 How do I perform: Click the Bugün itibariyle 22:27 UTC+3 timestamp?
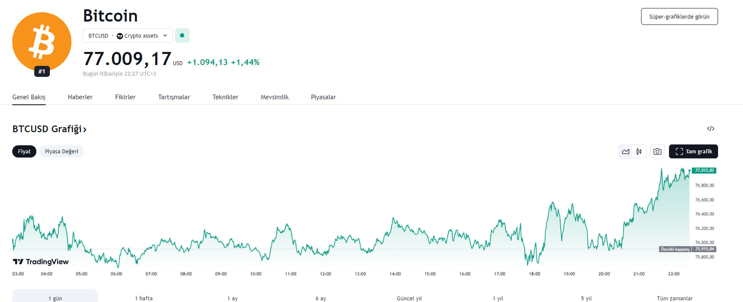pyautogui.click(x=120, y=74)
